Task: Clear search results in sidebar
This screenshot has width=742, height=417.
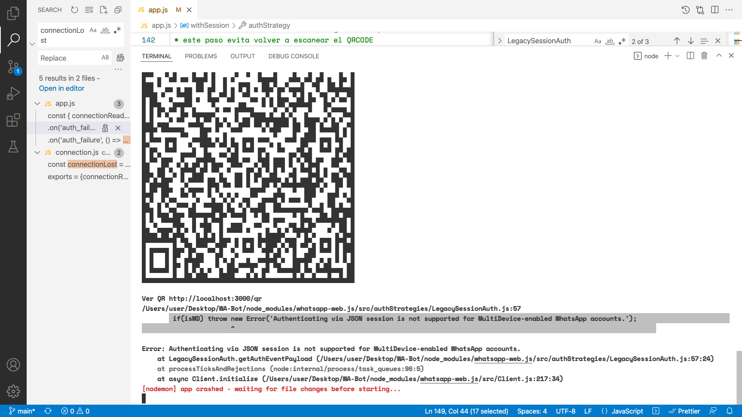Action: point(89,10)
